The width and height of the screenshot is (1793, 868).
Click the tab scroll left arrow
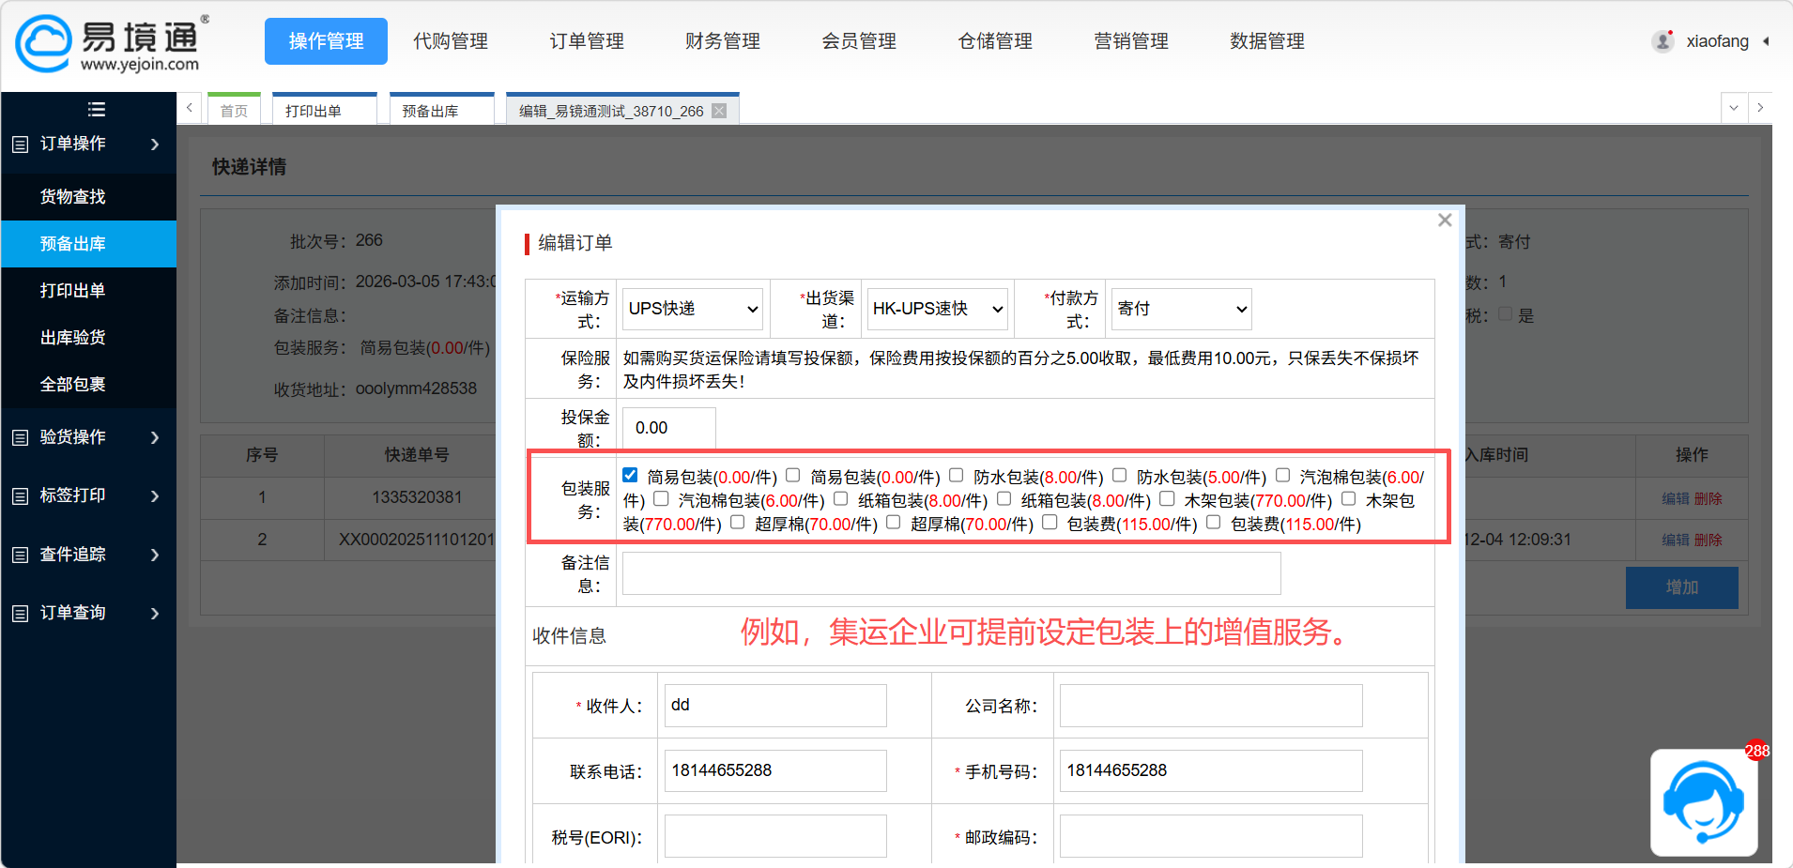pyautogui.click(x=190, y=108)
